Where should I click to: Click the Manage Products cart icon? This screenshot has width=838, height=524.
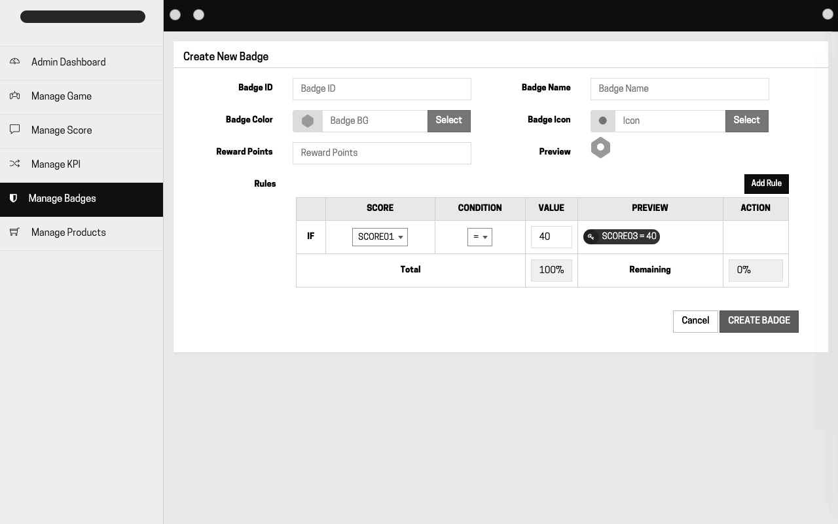(x=14, y=232)
